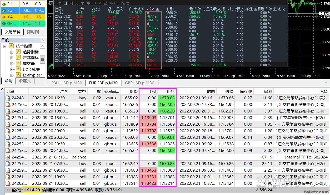Click the Navigator scrollbar thumb

(x=42, y=59)
